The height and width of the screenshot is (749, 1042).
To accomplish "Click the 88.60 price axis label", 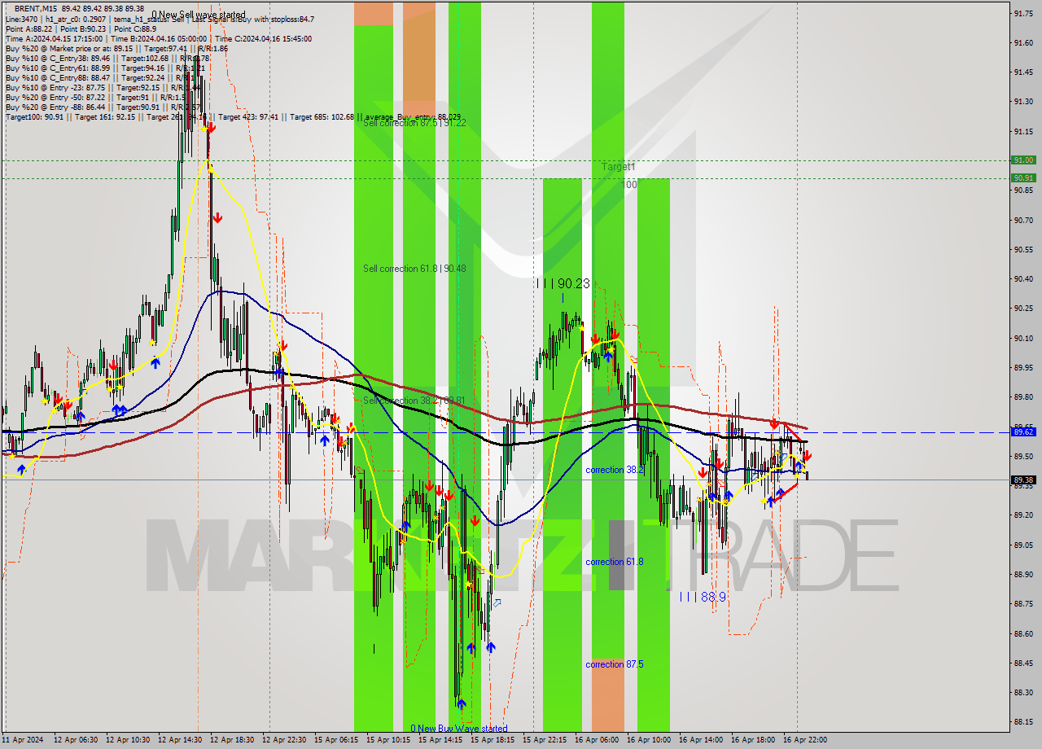I will pos(1023,633).
